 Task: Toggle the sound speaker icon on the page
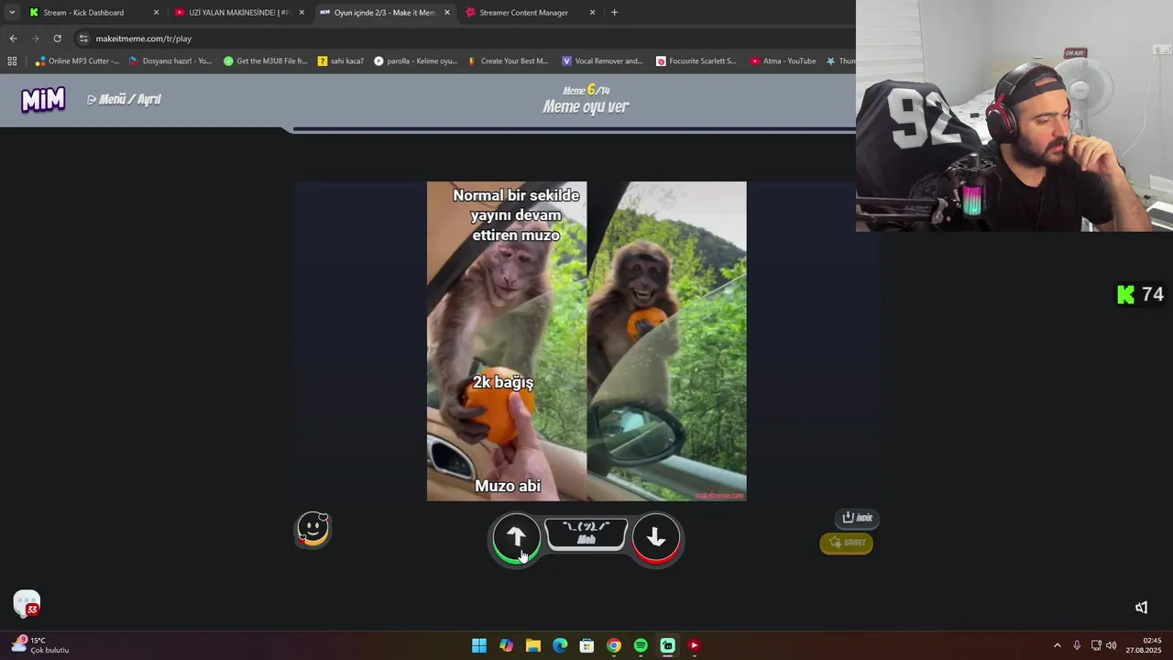1141,608
